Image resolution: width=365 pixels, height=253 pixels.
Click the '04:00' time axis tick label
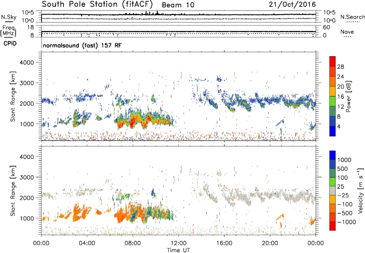pyautogui.click(x=87, y=243)
